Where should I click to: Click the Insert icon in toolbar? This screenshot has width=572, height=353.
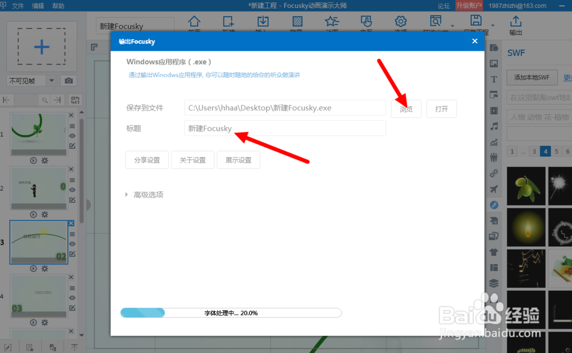point(263,22)
